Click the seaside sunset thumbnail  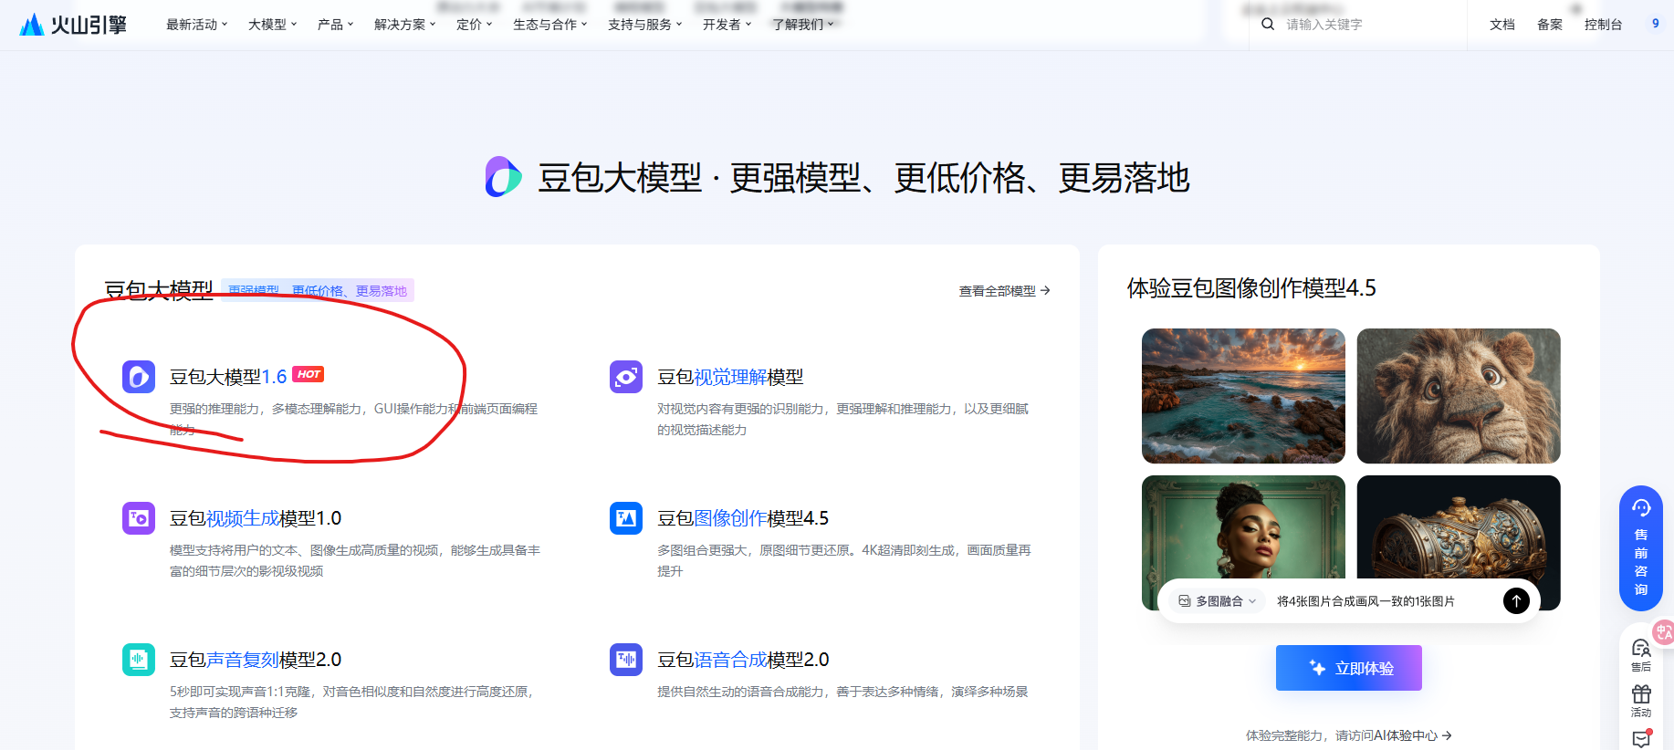[1243, 396]
